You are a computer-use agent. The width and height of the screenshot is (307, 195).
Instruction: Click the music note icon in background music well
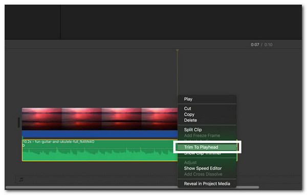(x=21, y=179)
